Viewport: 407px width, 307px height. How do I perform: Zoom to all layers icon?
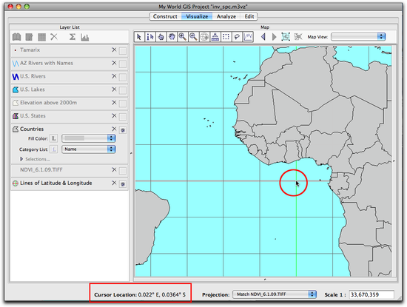(286, 37)
